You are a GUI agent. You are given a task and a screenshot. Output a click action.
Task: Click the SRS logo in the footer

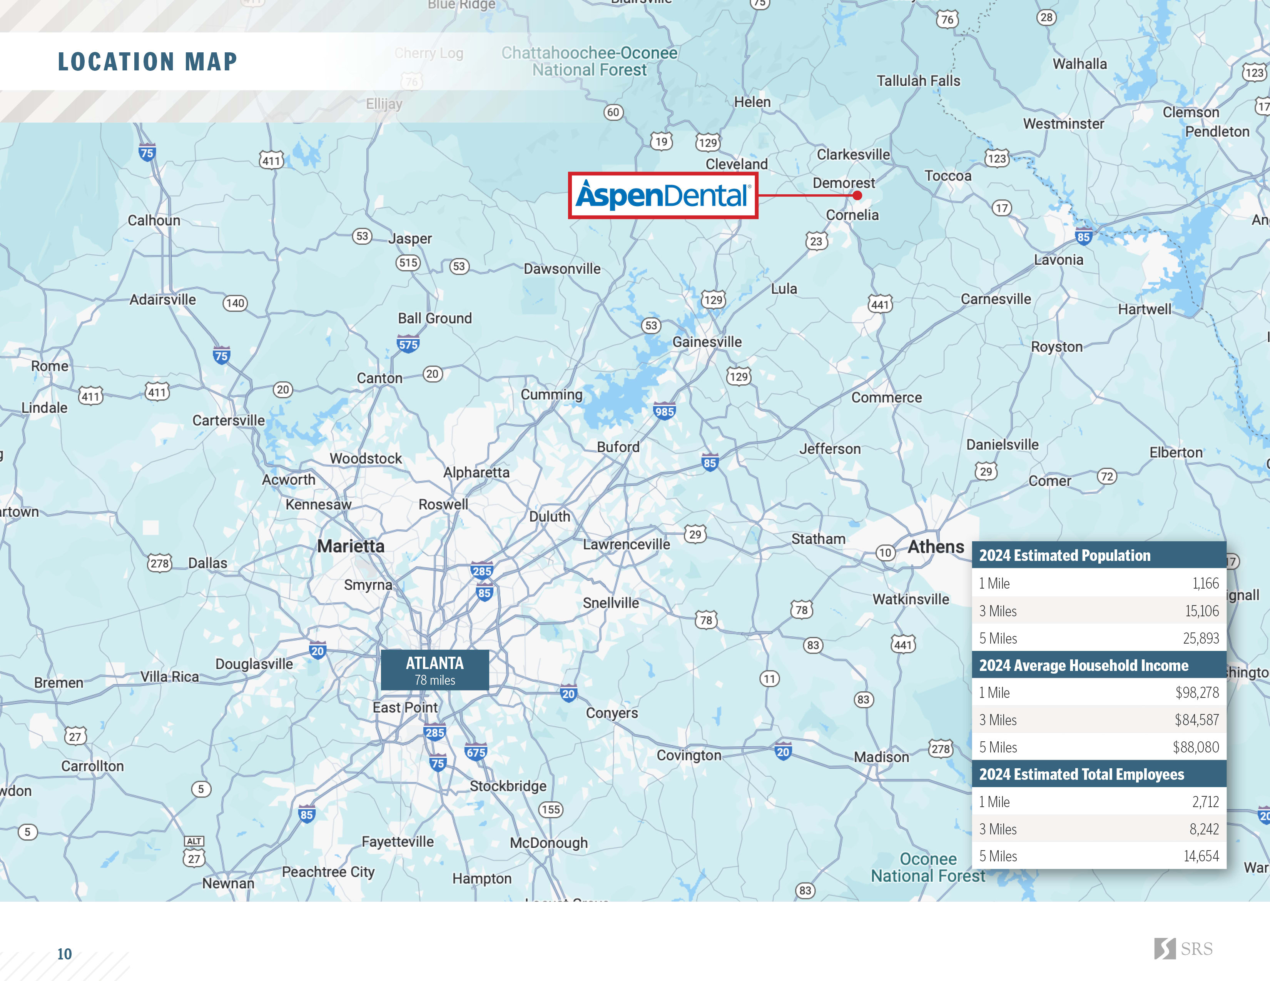[x=1183, y=948]
